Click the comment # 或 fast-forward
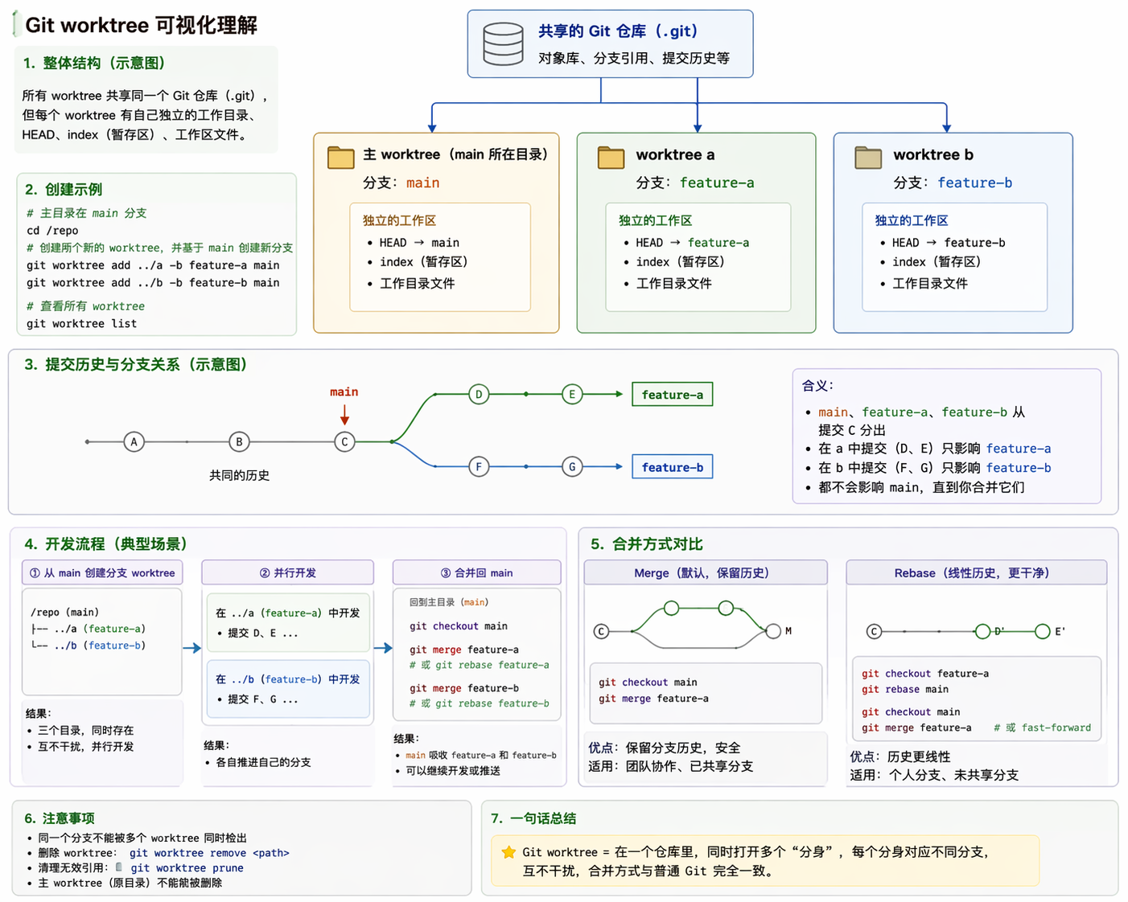 (1042, 728)
